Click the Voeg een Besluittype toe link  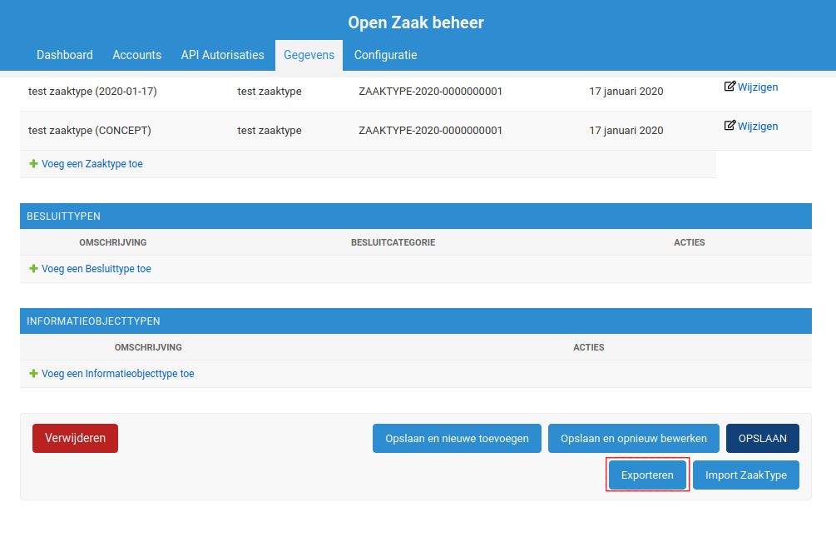[x=96, y=269]
